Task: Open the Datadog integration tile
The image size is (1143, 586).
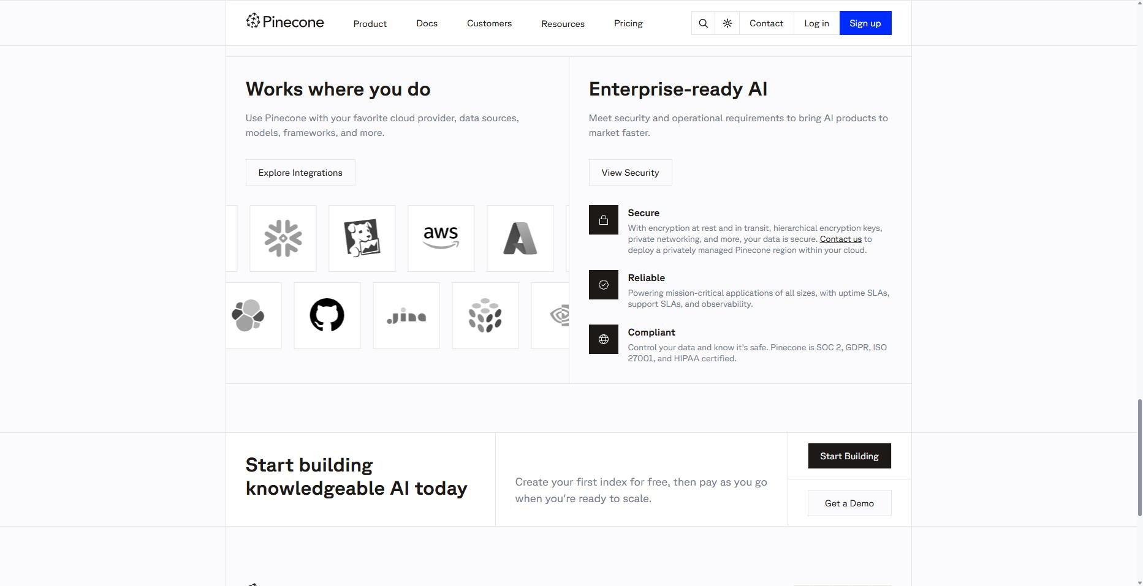Action: coord(362,238)
